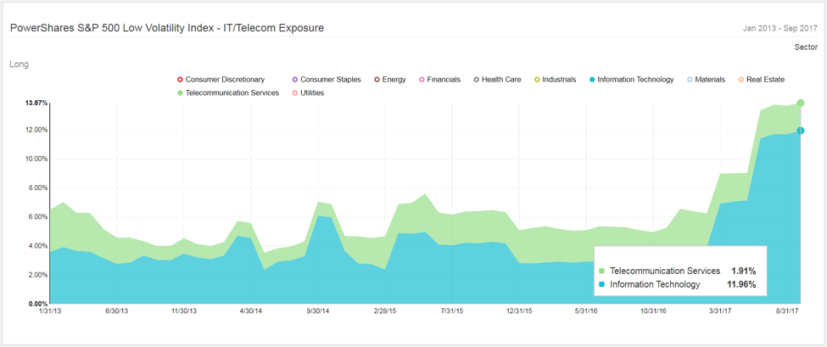Click the 9/30/14 axis date
This screenshot has width=827, height=347.
pos(318,311)
